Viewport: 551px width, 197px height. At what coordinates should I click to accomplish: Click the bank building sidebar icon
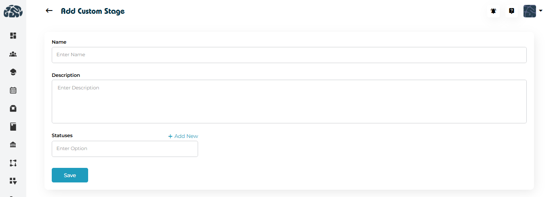pyautogui.click(x=13, y=145)
